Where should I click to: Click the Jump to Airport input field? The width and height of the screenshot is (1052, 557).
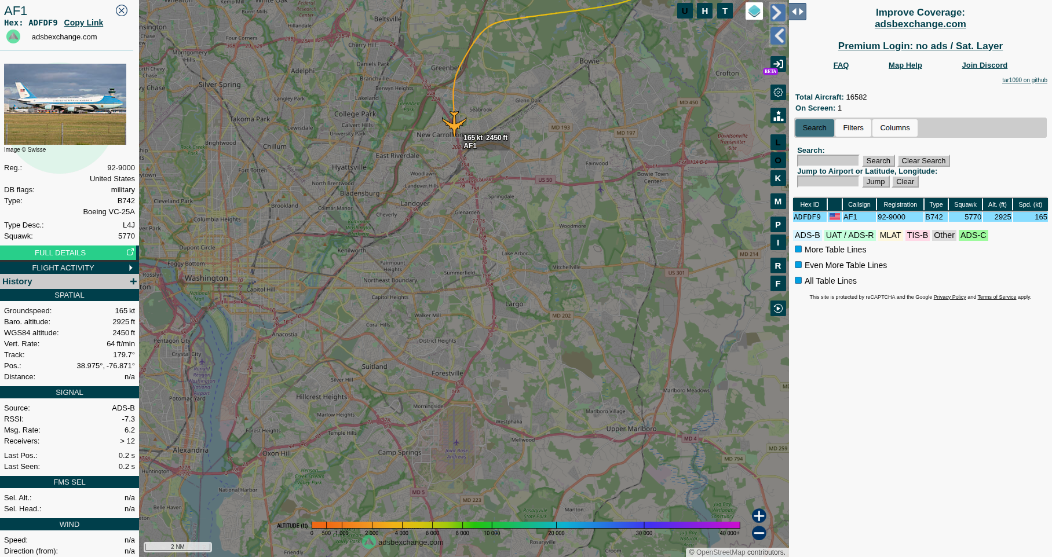pos(828,182)
